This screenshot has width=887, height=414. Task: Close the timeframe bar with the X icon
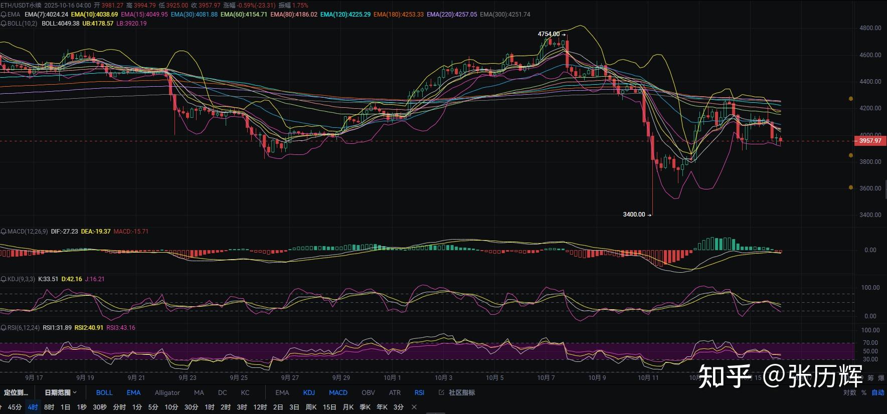pyautogui.click(x=414, y=407)
